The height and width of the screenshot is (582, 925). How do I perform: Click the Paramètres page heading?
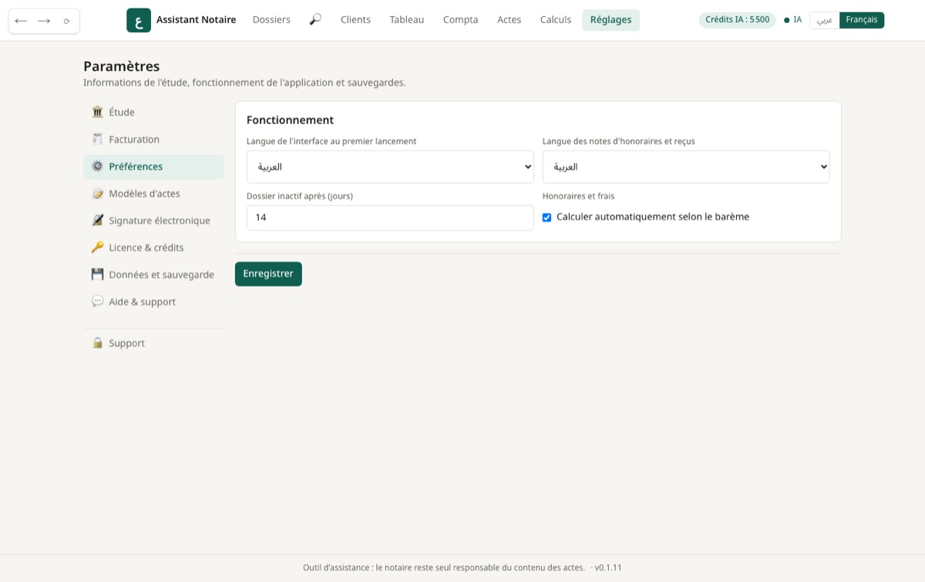[x=121, y=66]
